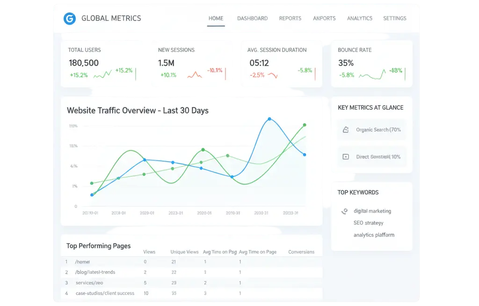The width and height of the screenshot is (479, 306).
Task: Open the ANALYTICS tab
Action: point(360,18)
